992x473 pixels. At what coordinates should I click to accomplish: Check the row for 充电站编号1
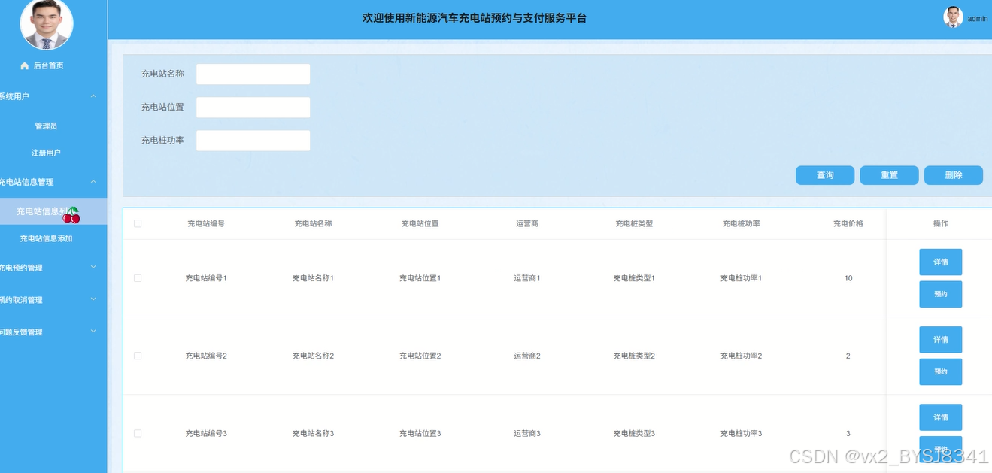[138, 278]
